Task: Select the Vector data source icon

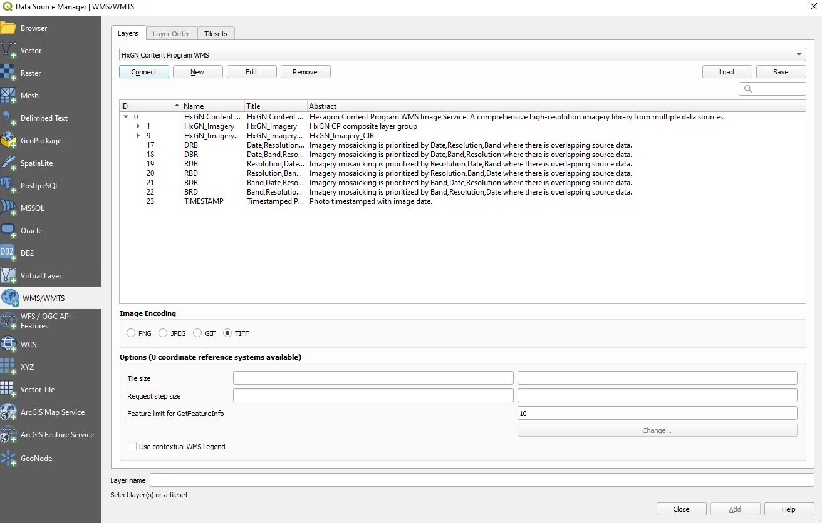Action: [x=9, y=51]
